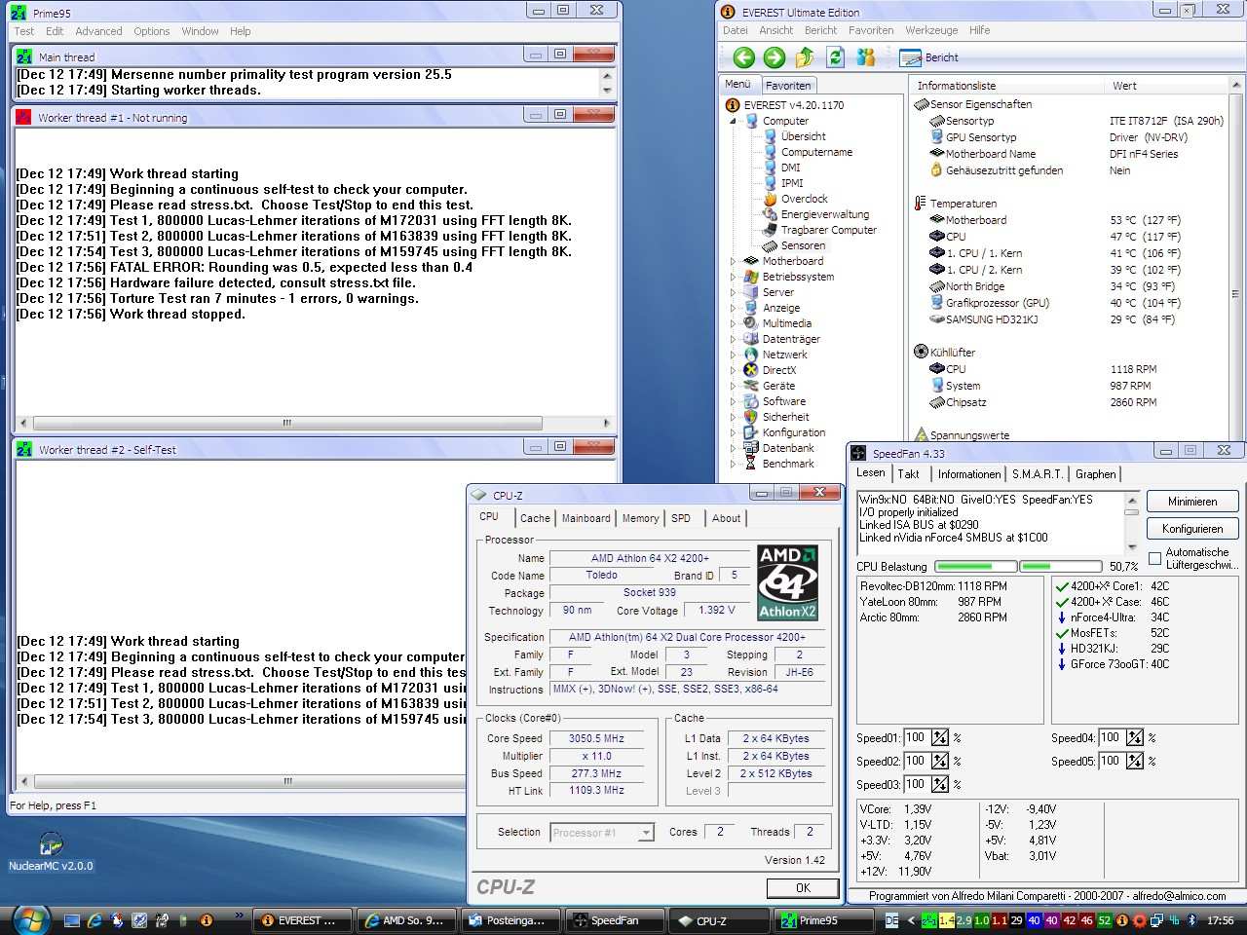
Task: Click the Prime95 icon in Worker thread #1 title
Action: click(x=23, y=117)
